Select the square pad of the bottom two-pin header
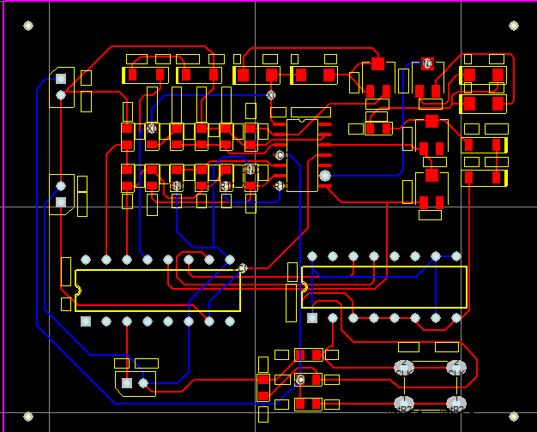 click(127, 383)
